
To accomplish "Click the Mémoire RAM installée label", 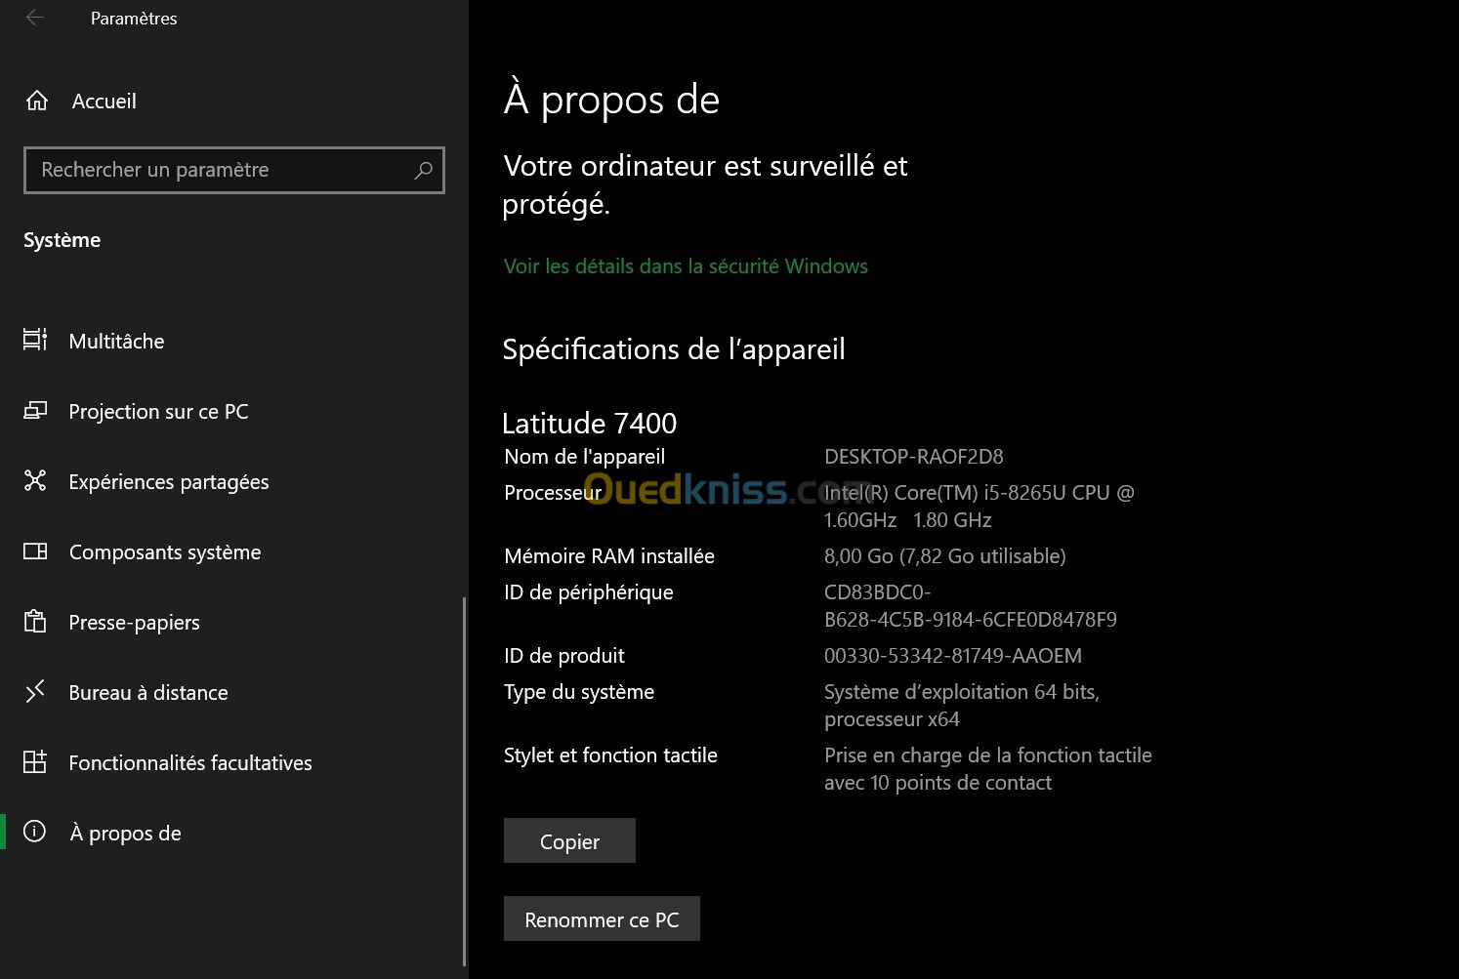I will click(609, 556).
